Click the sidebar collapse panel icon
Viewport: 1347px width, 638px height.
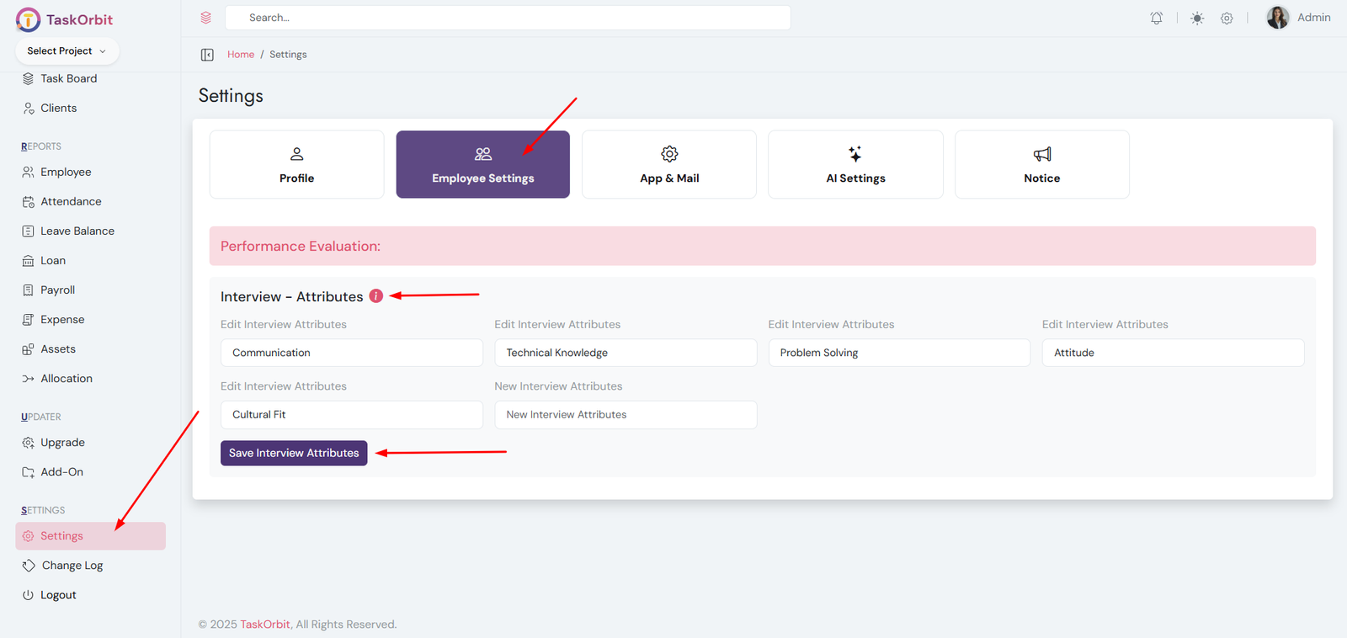pyautogui.click(x=207, y=55)
